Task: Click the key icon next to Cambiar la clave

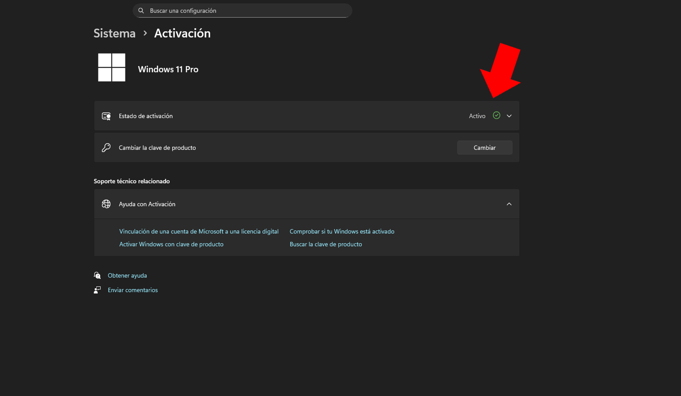Action: (x=106, y=147)
